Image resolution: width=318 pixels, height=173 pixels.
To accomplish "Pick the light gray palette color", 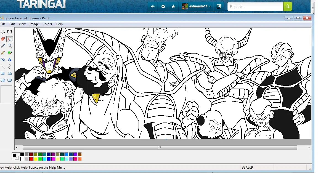I will 26,159.
